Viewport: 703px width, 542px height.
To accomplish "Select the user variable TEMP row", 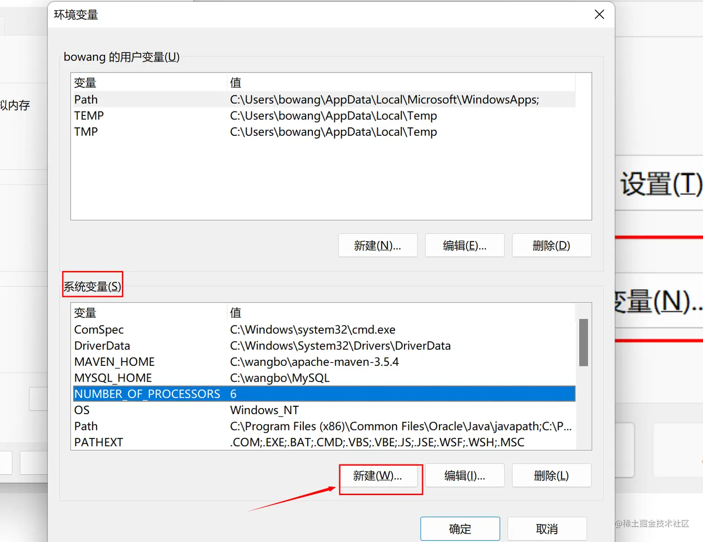I will coord(324,116).
